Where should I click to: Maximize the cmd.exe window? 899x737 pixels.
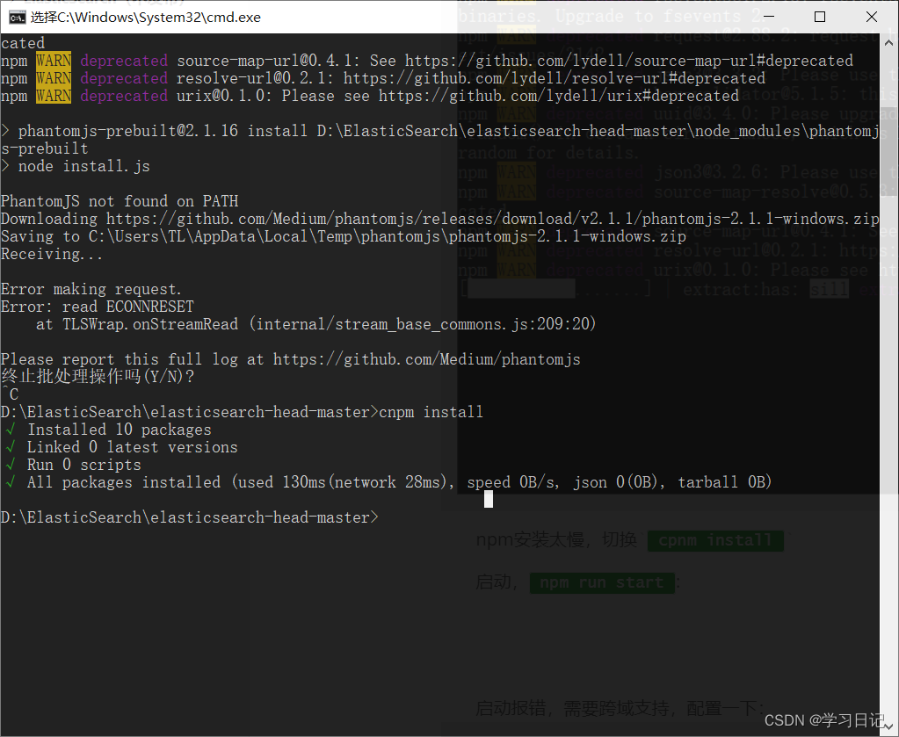[x=820, y=18]
